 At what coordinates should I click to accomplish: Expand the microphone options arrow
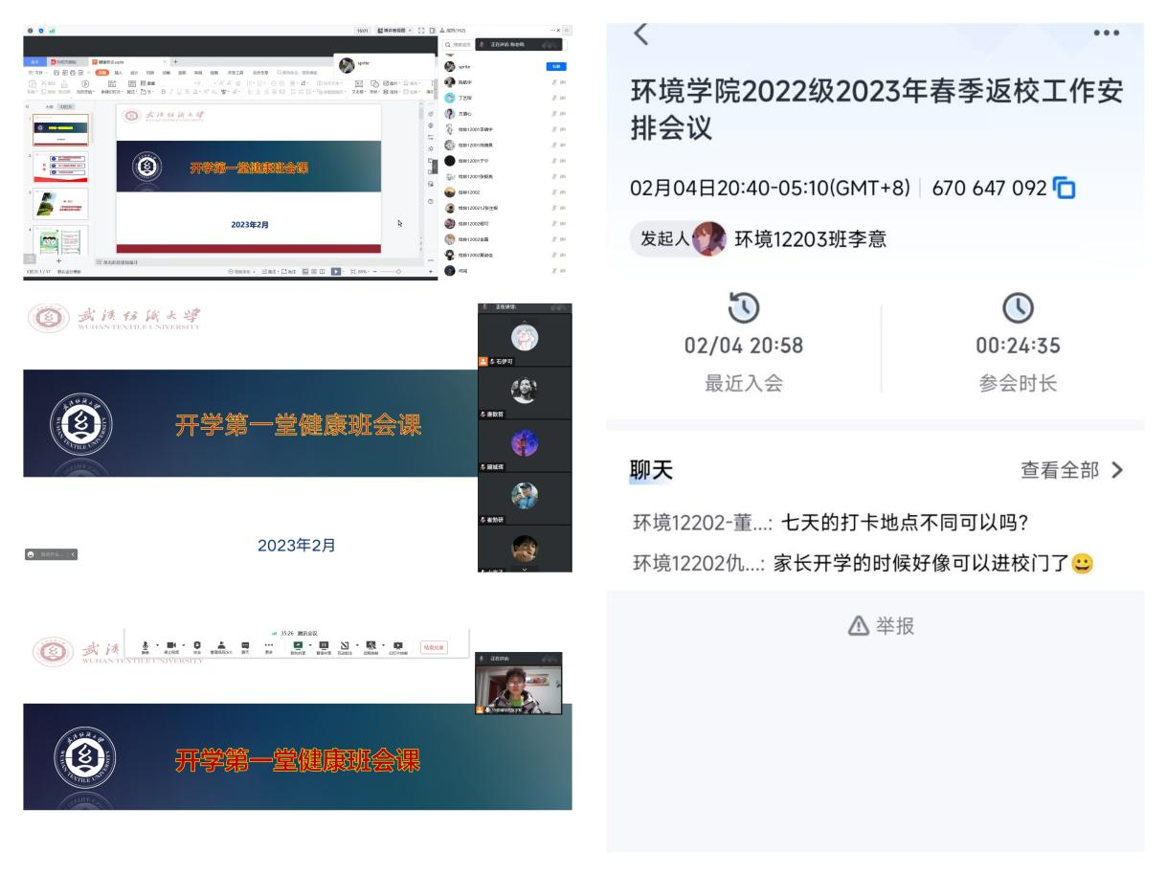pos(157,645)
